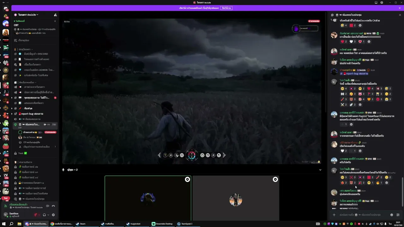Open the report-bug-สอบถาม channel mention link
Image resolution: width=404 pixels, height=227 pixels.
pyautogui.click(x=354, y=73)
